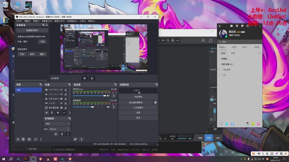Click the IQ button in the DAW toolbar
Screen dimensions: 289x162
click(177, 40)
